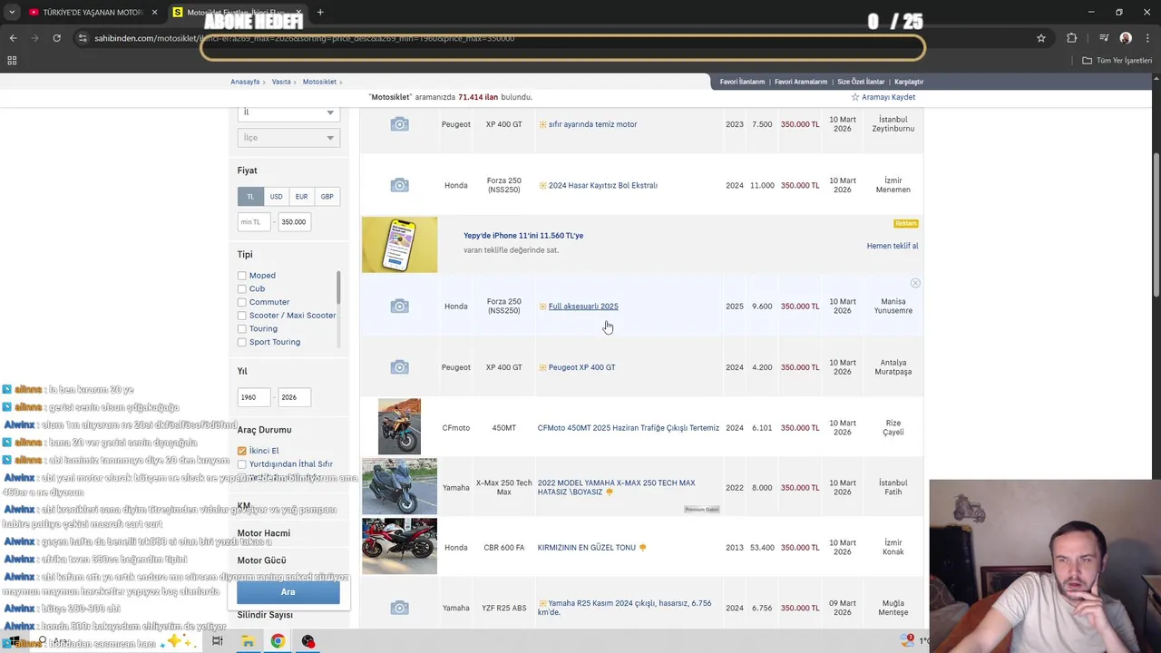
Task: Click Aramayı Kaydet link
Action: click(888, 97)
